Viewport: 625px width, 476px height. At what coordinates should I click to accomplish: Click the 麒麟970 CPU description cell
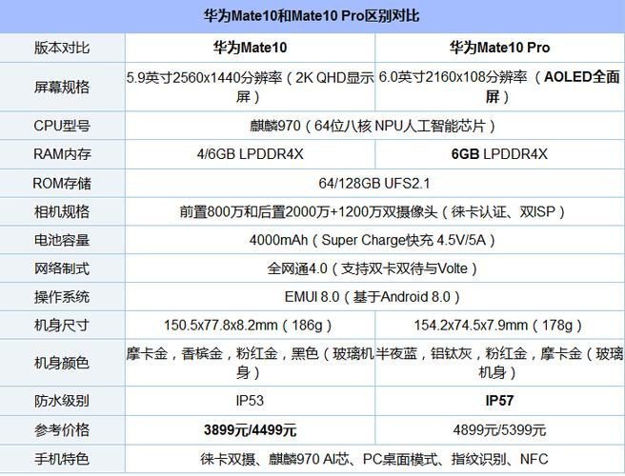pyautogui.click(x=373, y=126)
